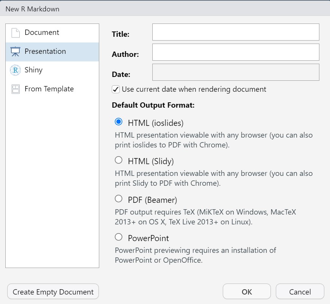
Task: Focus the Title text field
Action: click(x=236, y=32)
